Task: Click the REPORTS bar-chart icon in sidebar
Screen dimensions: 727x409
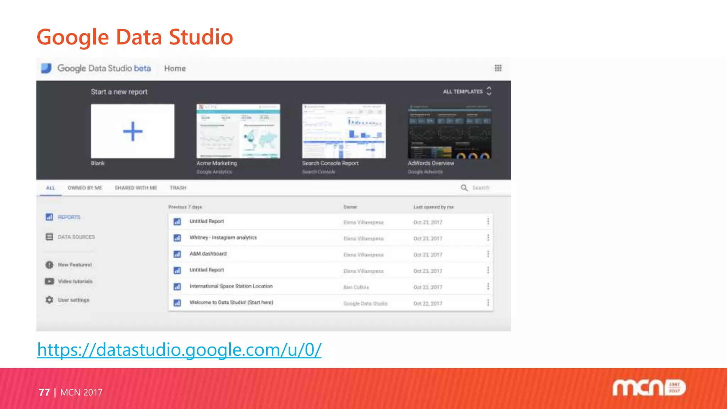Action: coord(49,217)
